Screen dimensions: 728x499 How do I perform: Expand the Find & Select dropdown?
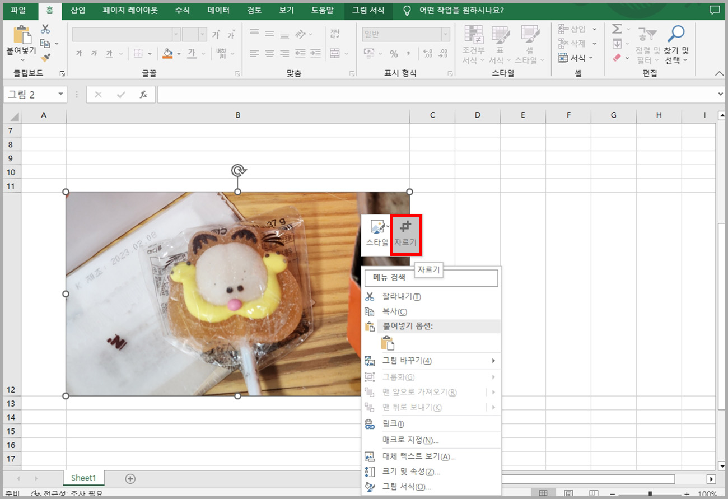pyautogui.click(x=684, y=60)
